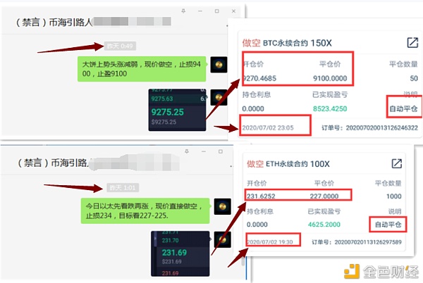Screen dimensions: 423x283
Task: Pin the bottom chat window
Action: pyautogui.click(x=187, y=151)
